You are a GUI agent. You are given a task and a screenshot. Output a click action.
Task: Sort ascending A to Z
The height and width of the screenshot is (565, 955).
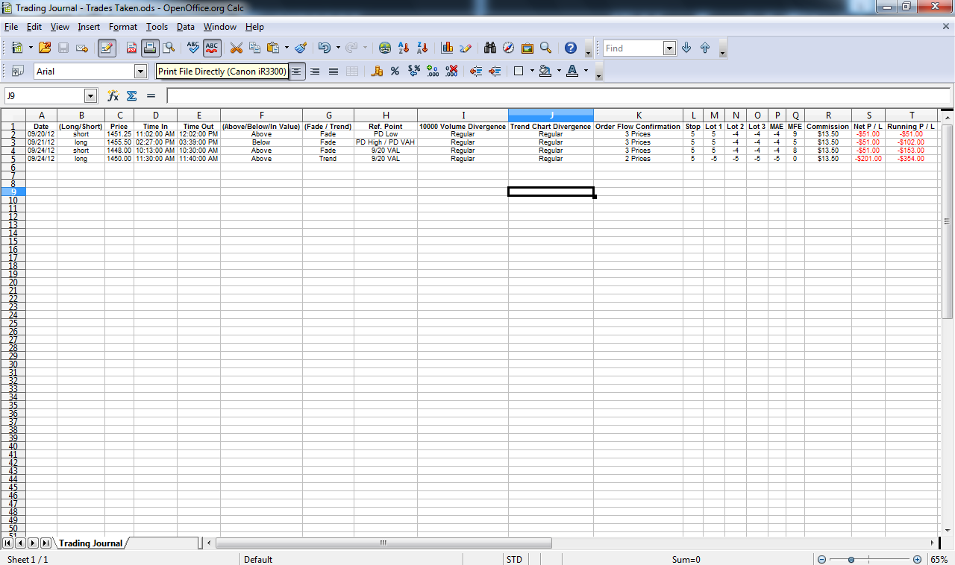pos(404,48)
